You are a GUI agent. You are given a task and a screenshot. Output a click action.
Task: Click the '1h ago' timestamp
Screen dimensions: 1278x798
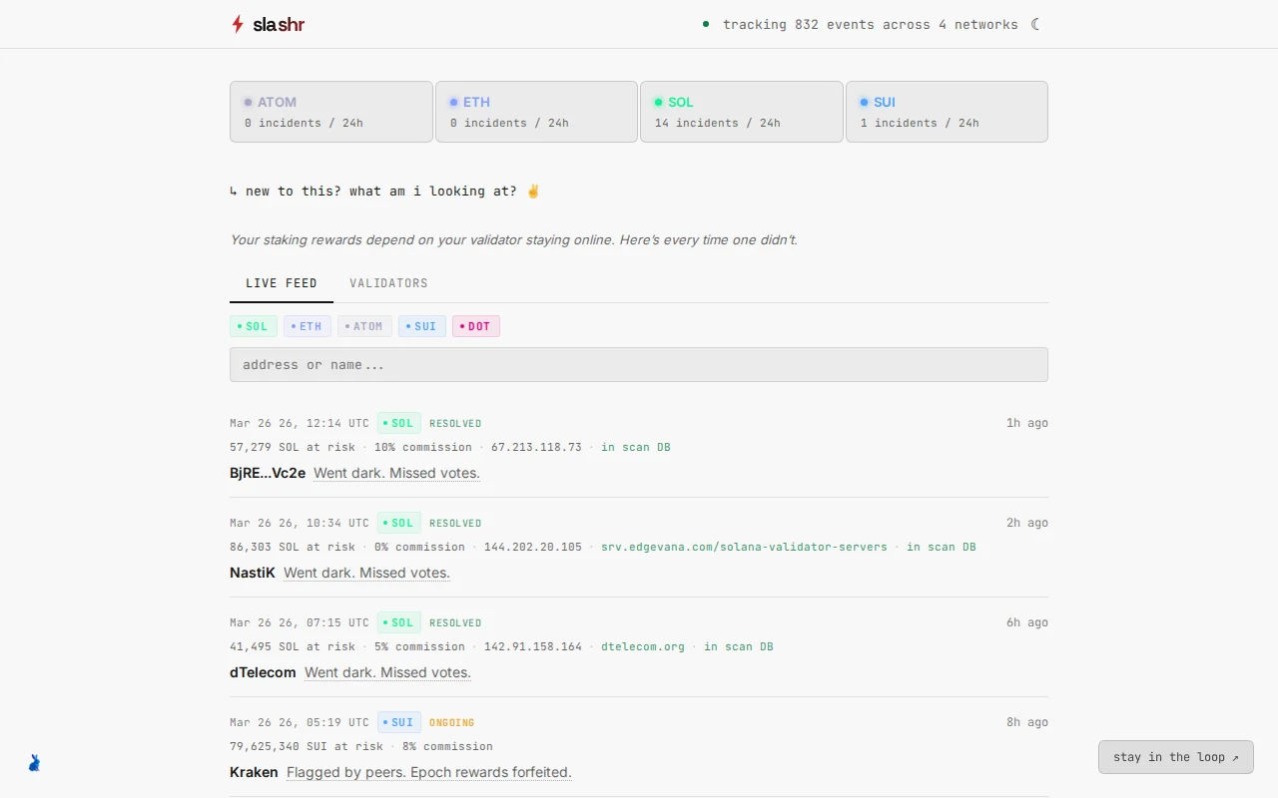tap(1027, 423)
